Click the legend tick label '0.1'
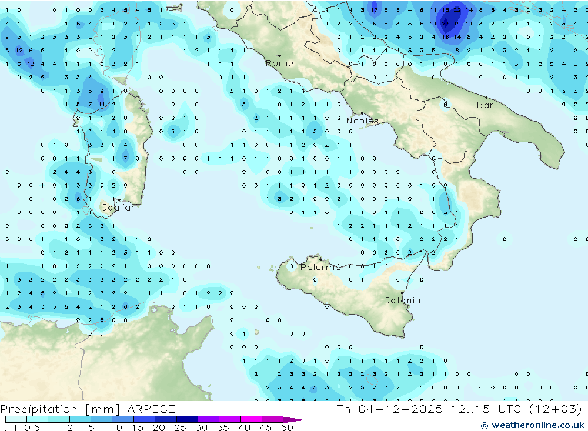This screenshot has width=588, height=431. [10, 427]
